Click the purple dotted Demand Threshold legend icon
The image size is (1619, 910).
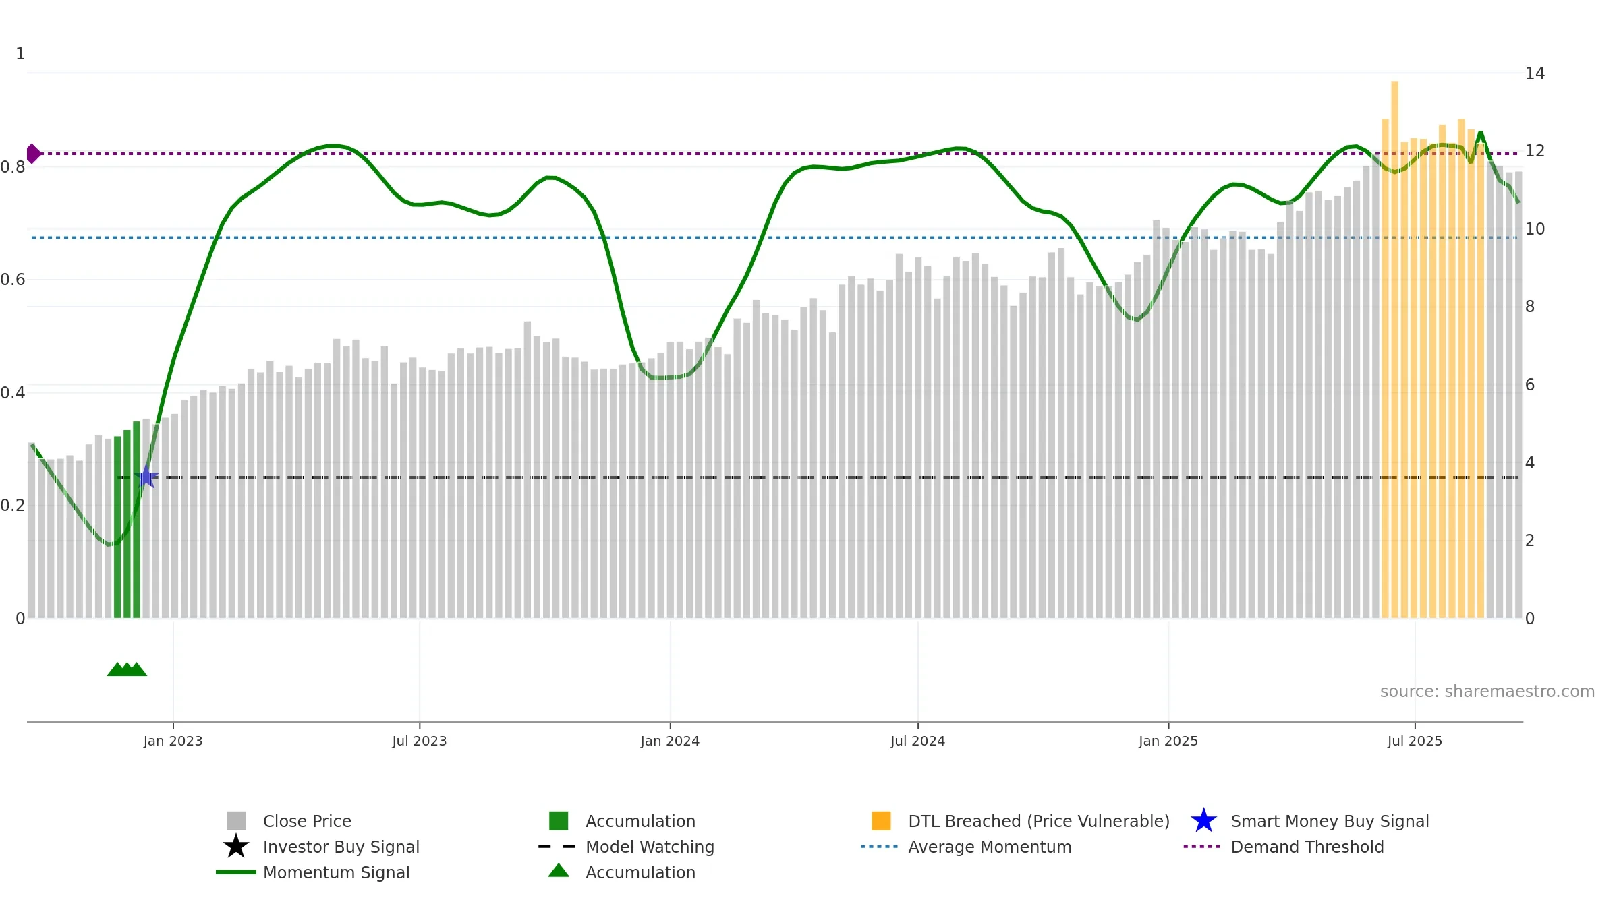(x=1202, y=847)
